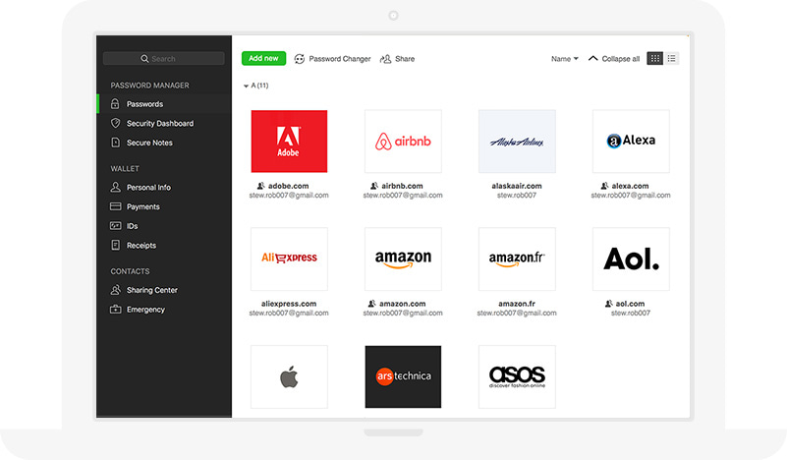The image size is (787, 460).
Task: Click the WALLET section heading
Action: click(x=125, y=169)
